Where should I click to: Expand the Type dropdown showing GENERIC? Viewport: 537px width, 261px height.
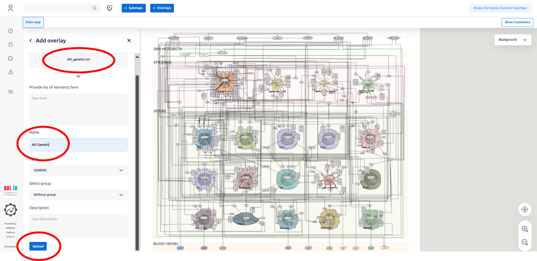(78, 170)
